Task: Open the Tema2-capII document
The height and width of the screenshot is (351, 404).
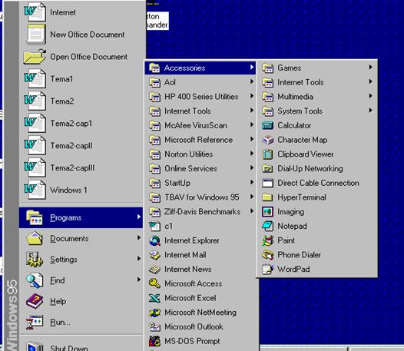Action: click(81, 145)
